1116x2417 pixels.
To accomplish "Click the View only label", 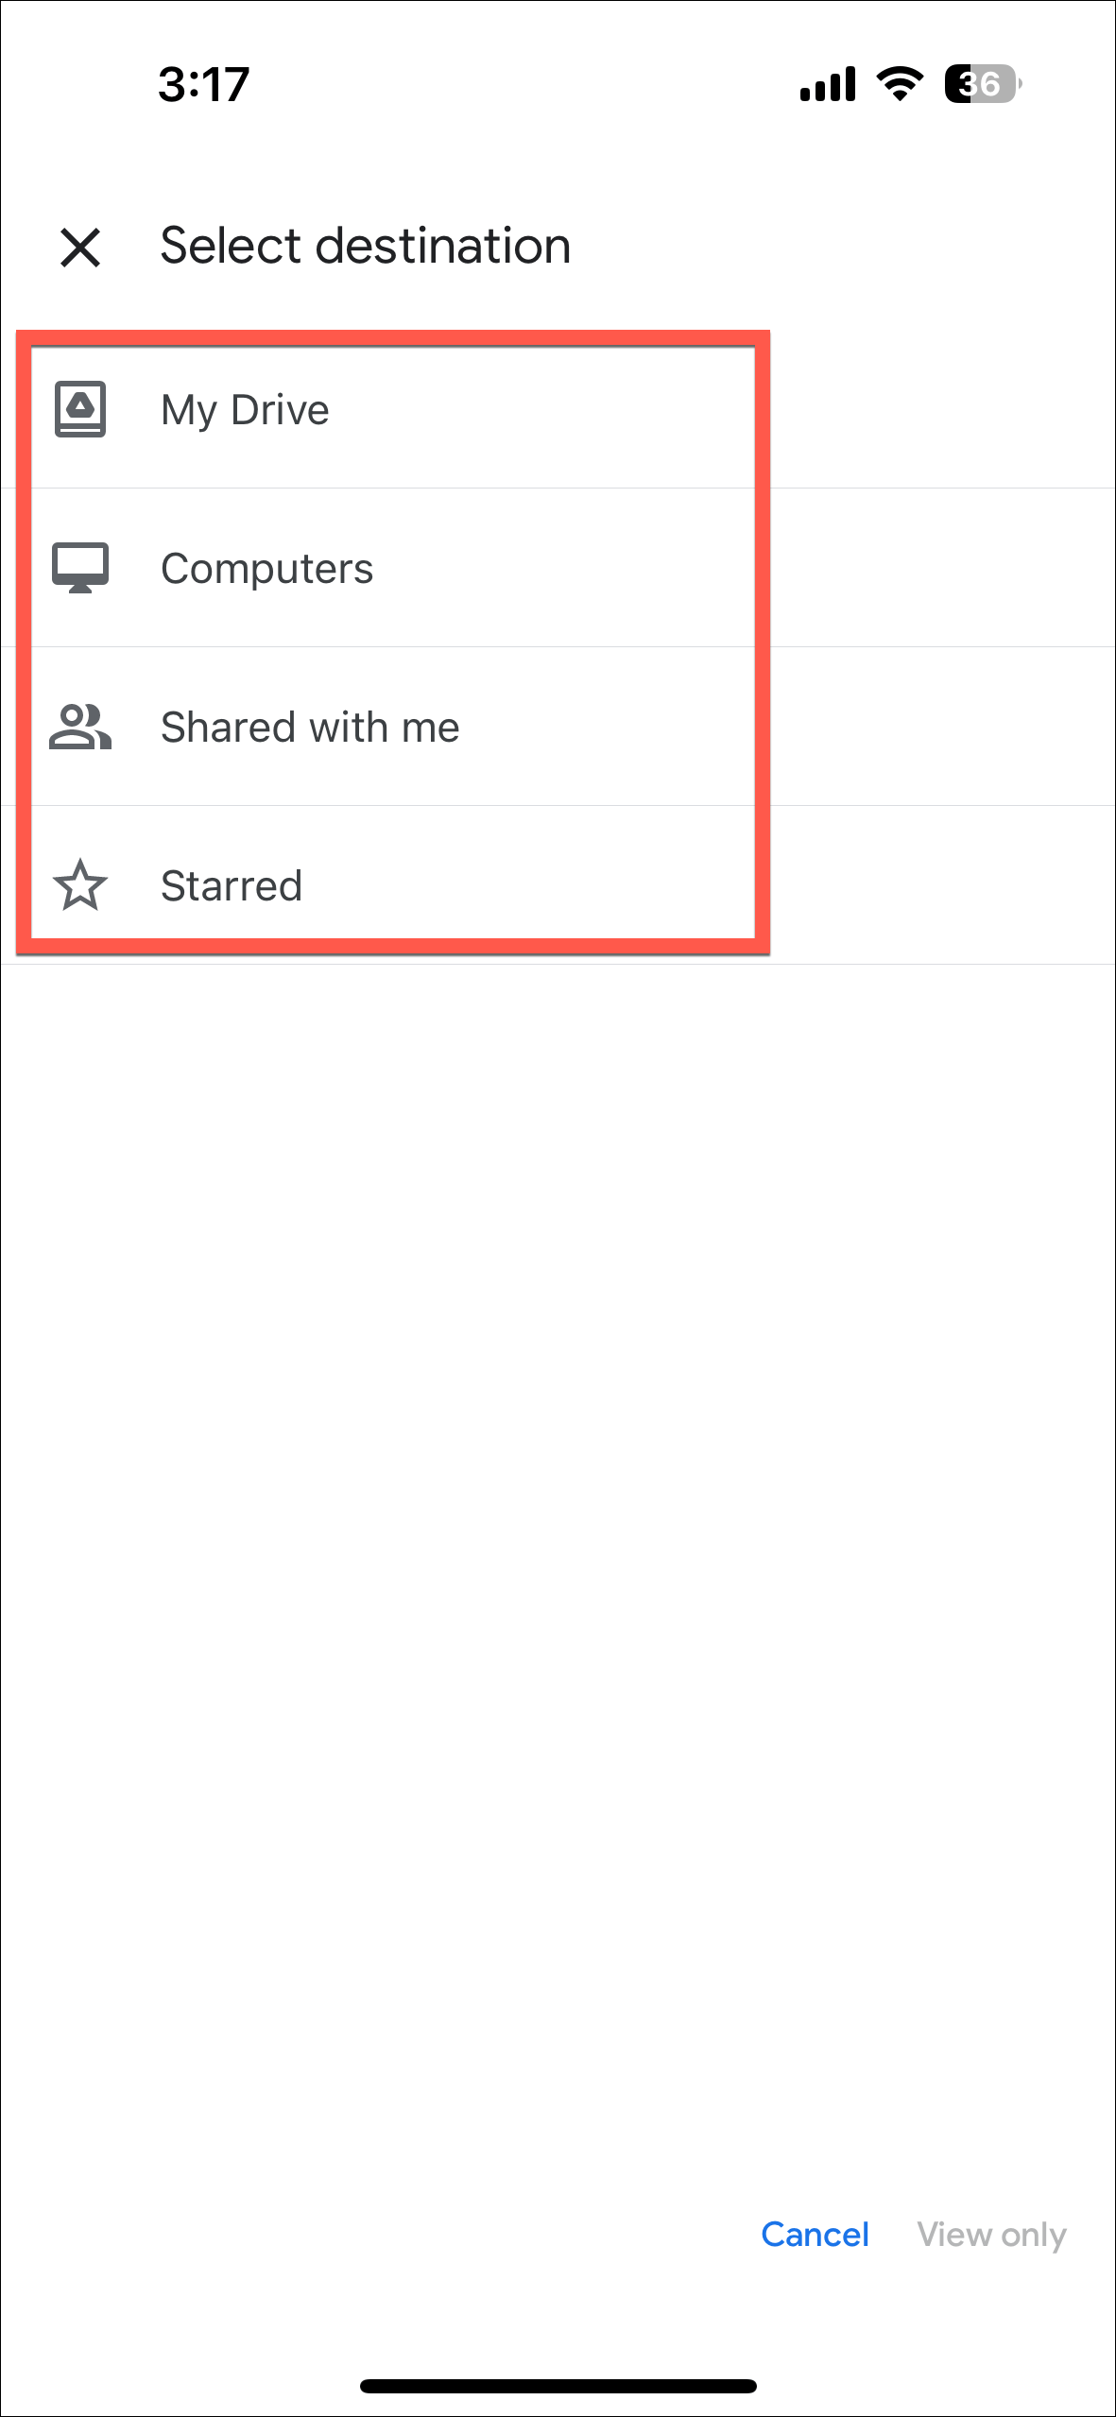I will point(991,2234).
